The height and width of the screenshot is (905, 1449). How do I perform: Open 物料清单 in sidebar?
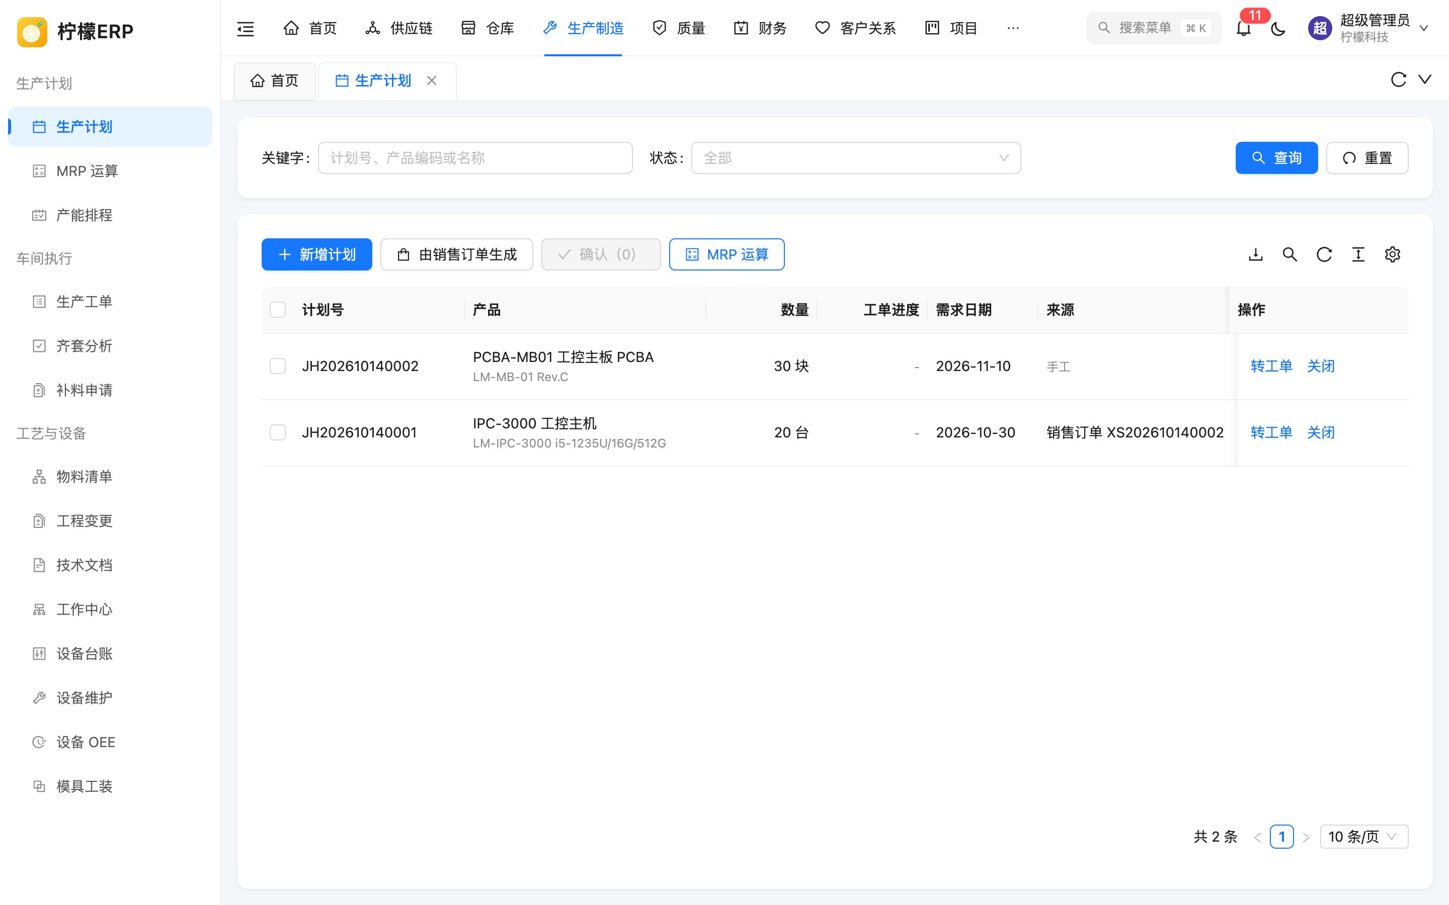(x=110, y=477)
